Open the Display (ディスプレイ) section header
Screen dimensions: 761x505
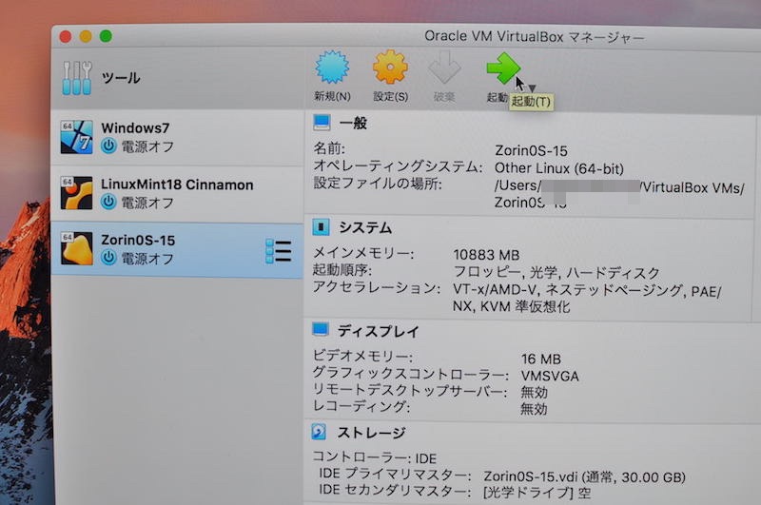point(378,331)
